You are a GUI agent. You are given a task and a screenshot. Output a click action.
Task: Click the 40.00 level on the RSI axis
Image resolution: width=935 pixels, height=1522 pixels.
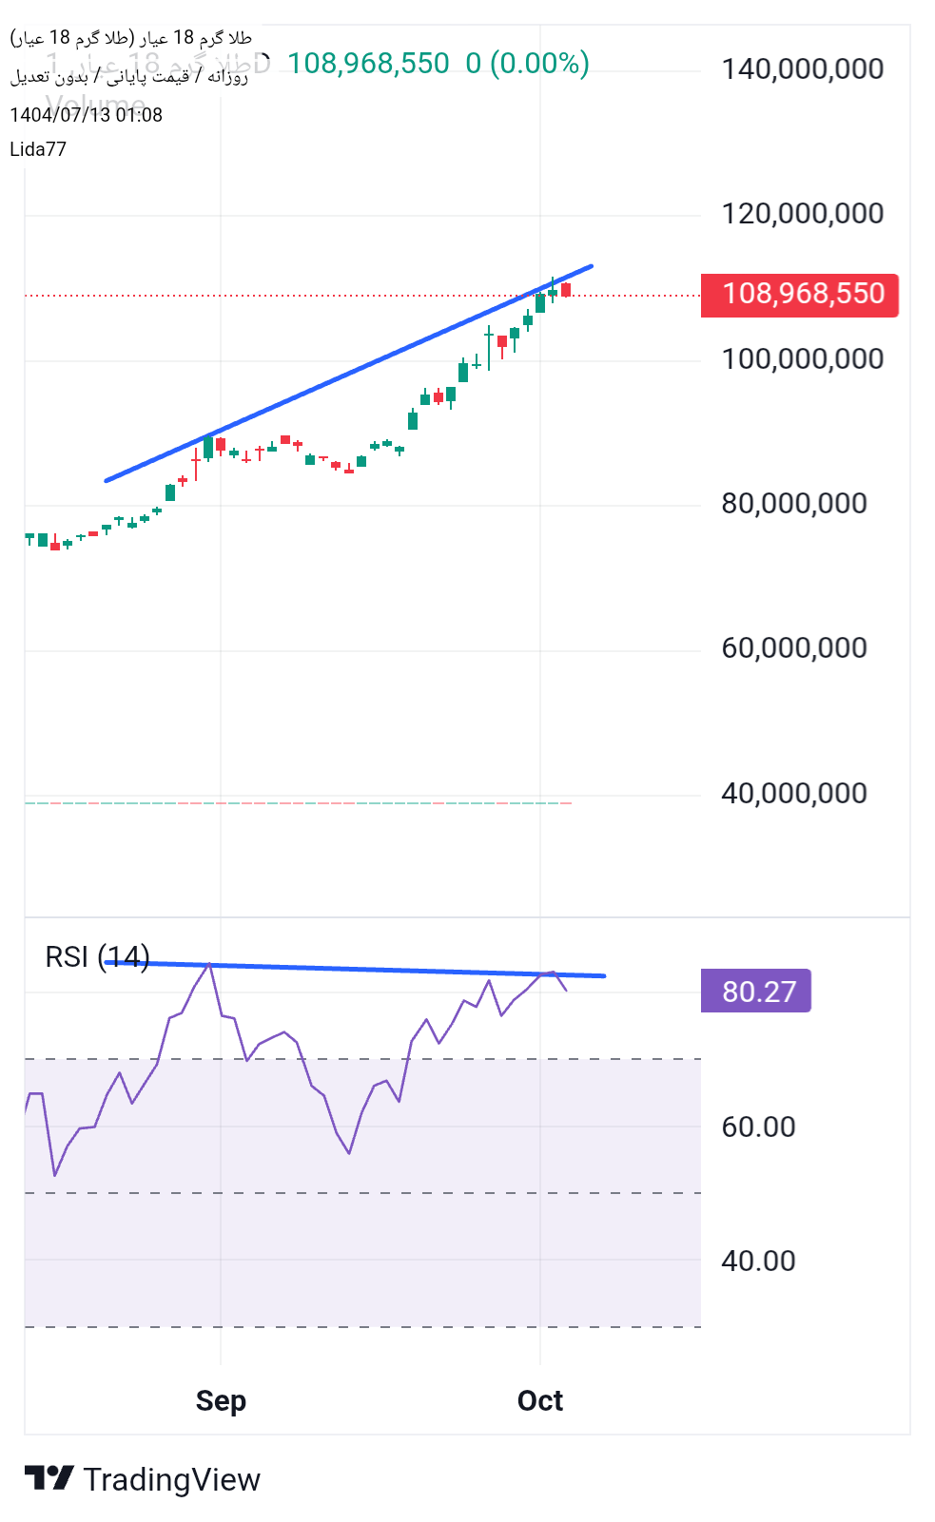pyautogui.click(x=758, y=1262)
